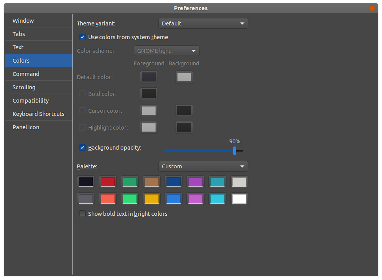Image resolution: width=382 pixels, height=280 pixels.
Task: Close the Preferences window
Action: point(372,8)
